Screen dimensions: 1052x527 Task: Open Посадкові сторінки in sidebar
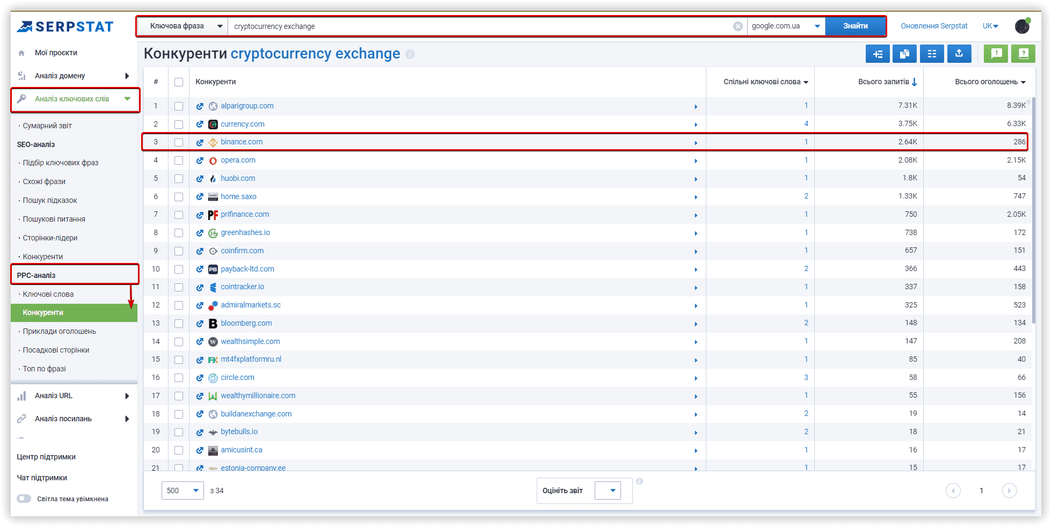click(56, 350)
